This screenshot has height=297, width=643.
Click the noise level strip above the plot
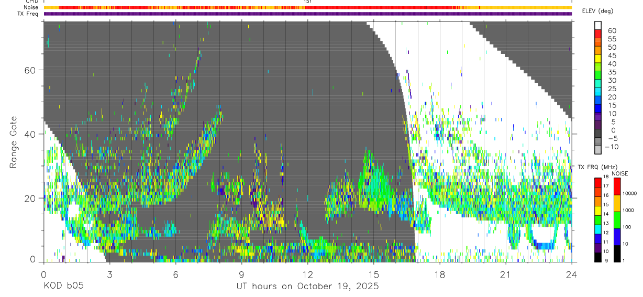[307, 7]
